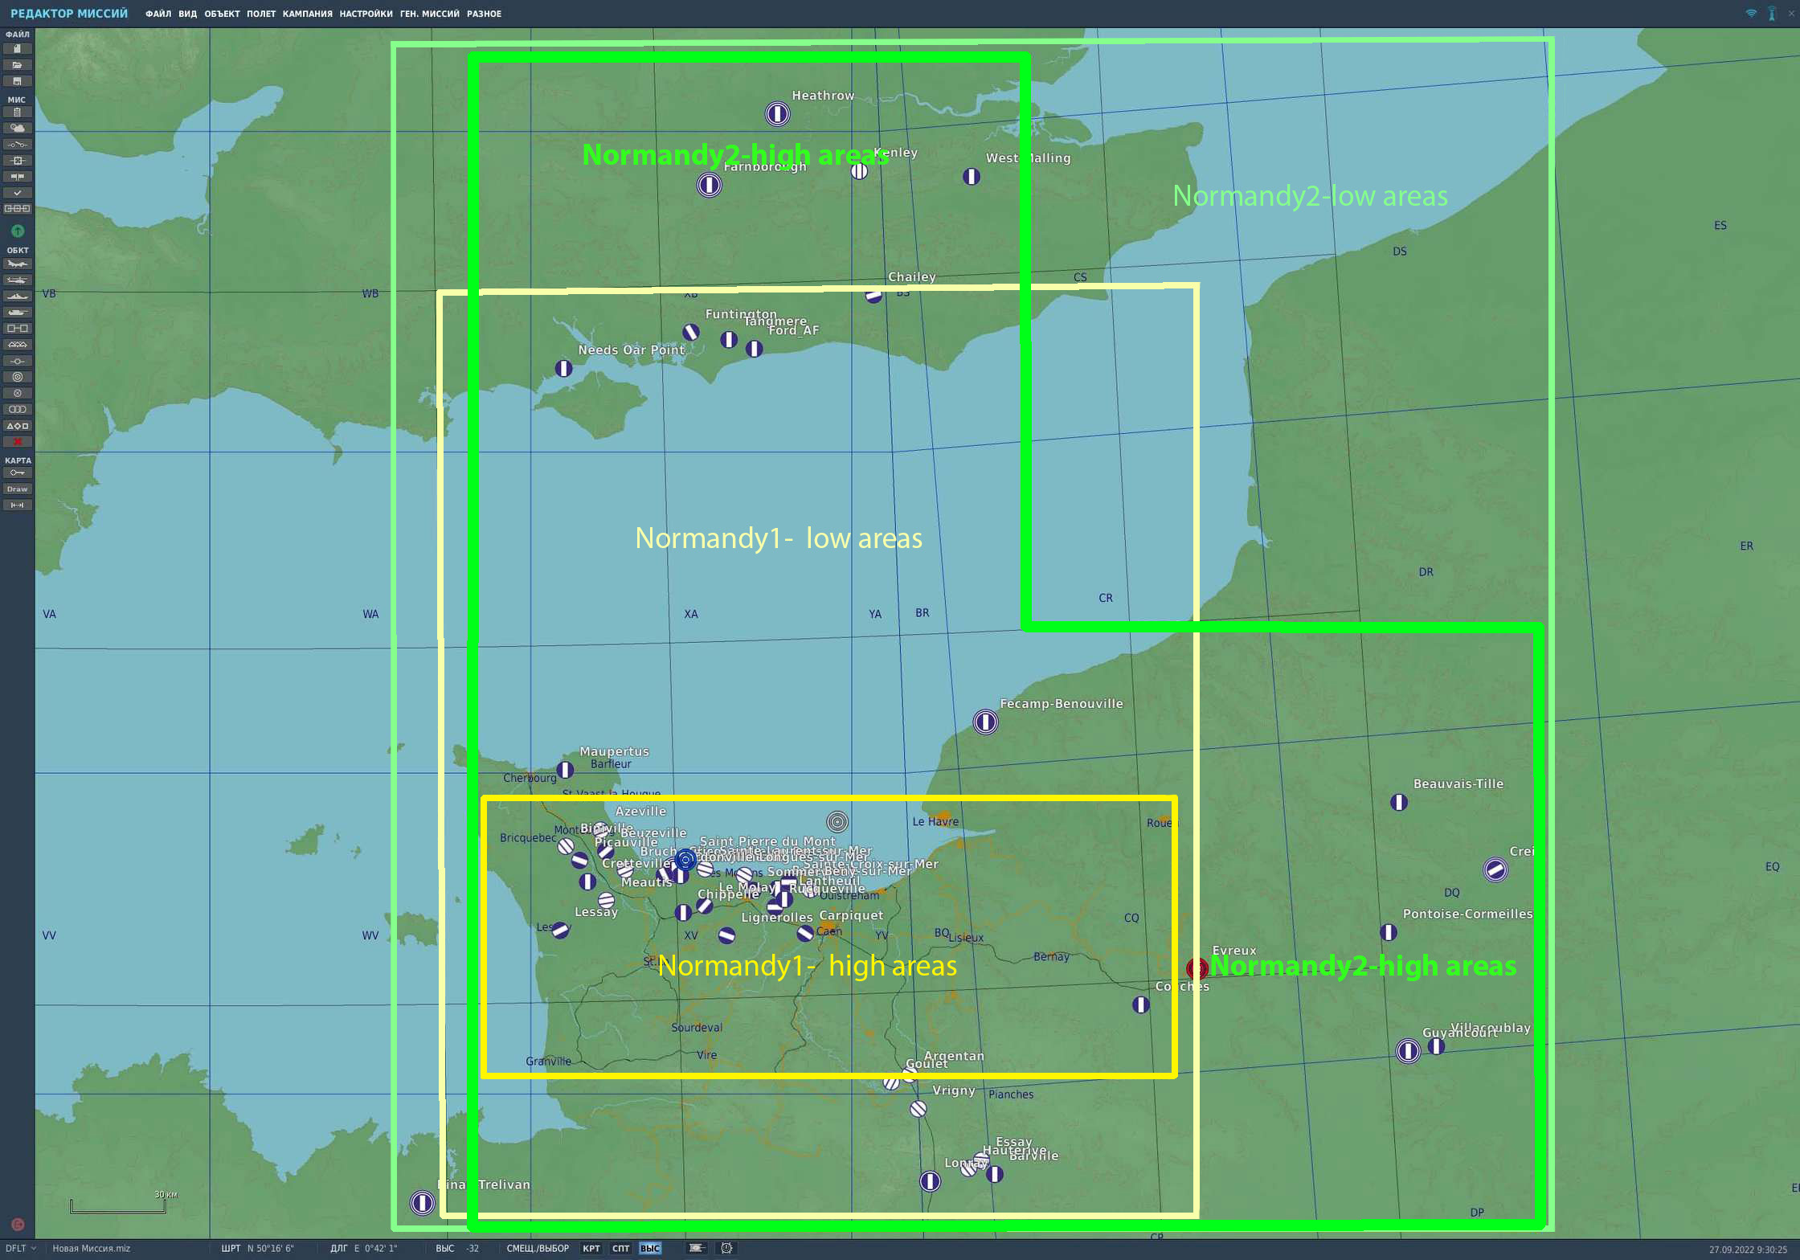Screen dimensions: 1800x1260
Task: Toggle the ВЫС altitude display
Action: (651, 1248)
